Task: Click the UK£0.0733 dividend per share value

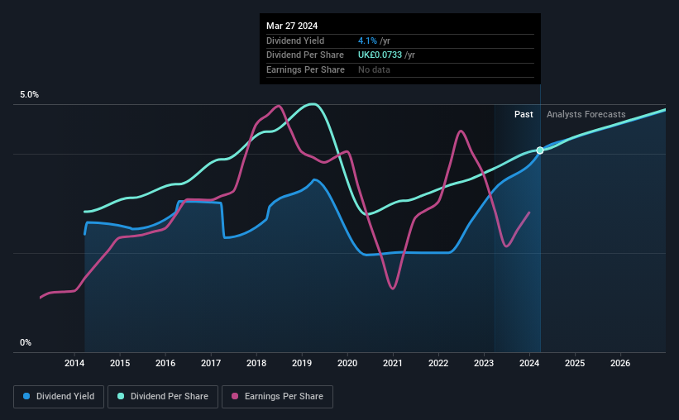Action: (x=380, y=55)
